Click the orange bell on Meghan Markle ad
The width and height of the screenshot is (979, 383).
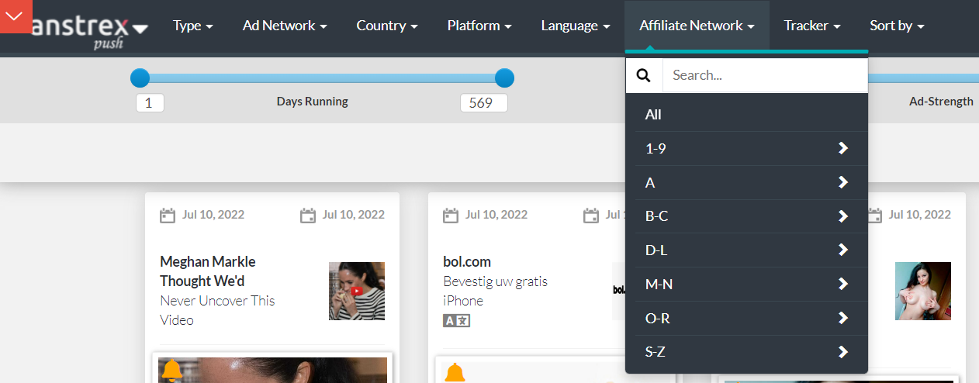tap(171, 371)
